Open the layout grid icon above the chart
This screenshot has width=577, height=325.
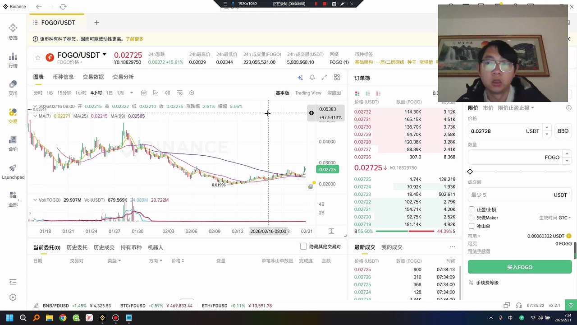(x=337, y=78)
